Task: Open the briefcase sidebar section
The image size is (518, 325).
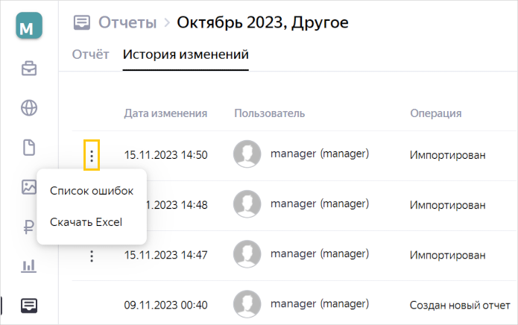Action: coord(29,69)
